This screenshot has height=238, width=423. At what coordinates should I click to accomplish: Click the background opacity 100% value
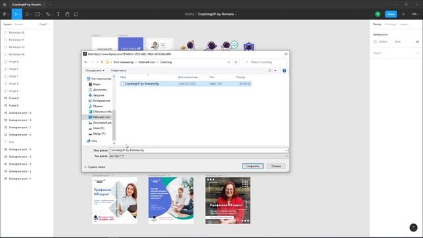[x=398, y=42]
